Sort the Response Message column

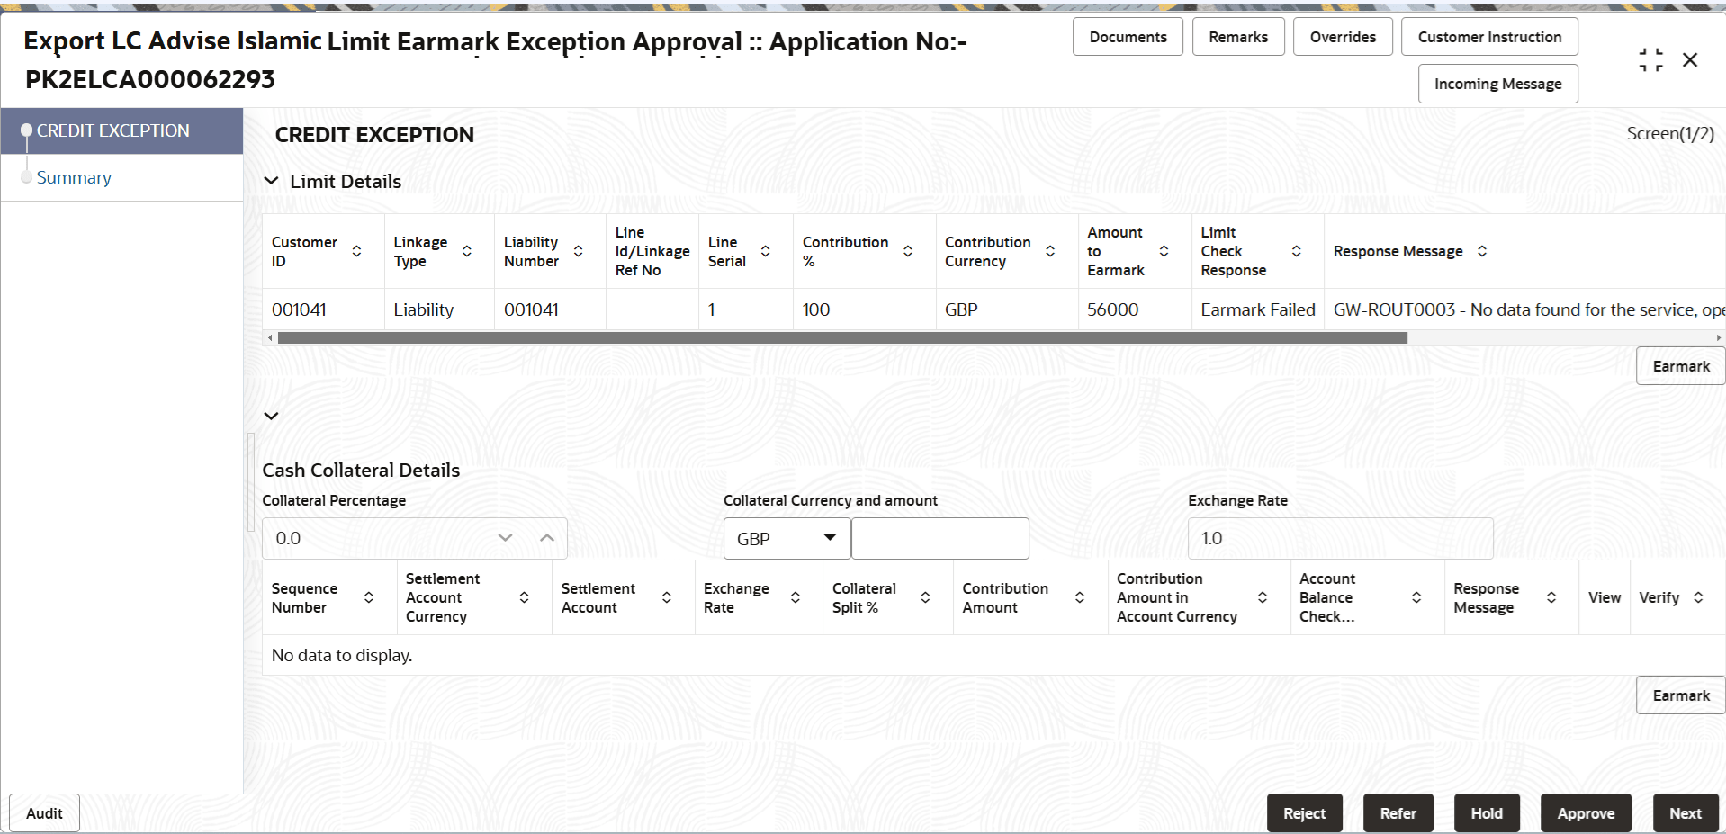coord(1481,251)
